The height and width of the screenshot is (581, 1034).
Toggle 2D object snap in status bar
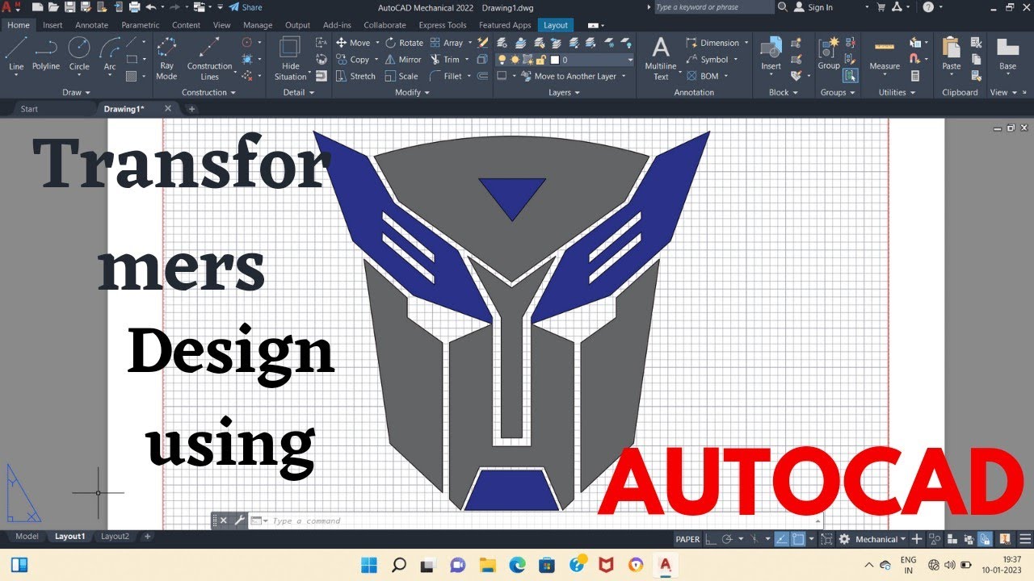pyautogui.click(x=798, y=539)
